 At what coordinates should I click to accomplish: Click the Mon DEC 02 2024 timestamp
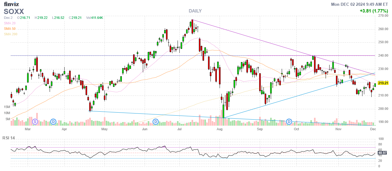[359, 4]
